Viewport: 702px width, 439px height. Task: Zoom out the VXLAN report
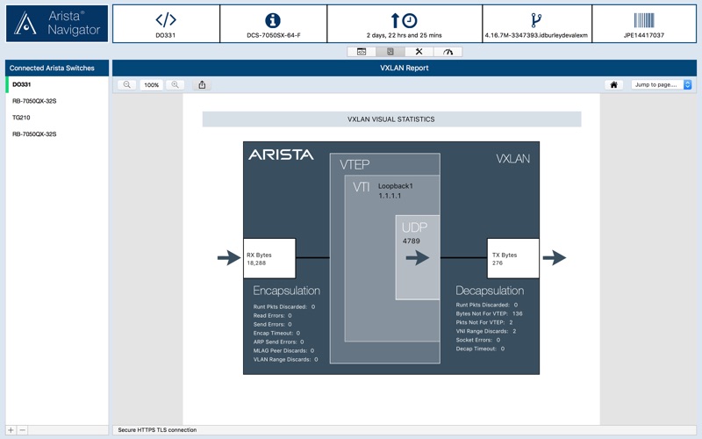(x=127, y=84)
